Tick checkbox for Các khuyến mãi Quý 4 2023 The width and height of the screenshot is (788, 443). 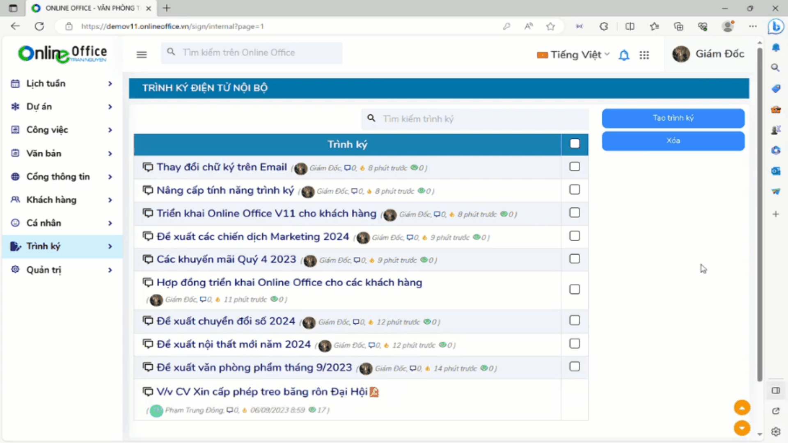coord(575,259)
